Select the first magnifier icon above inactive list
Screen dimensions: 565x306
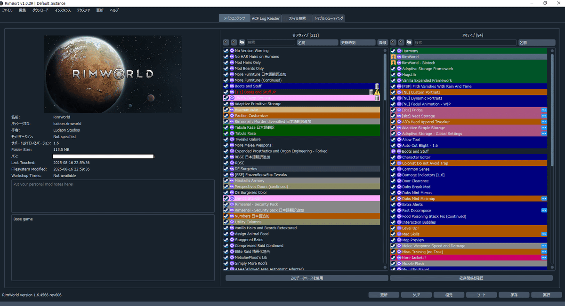coord(226,42)
